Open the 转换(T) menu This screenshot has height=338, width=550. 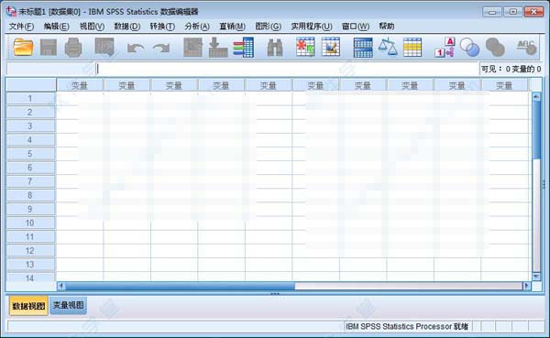pyautogui.click(x=162, y=27)
